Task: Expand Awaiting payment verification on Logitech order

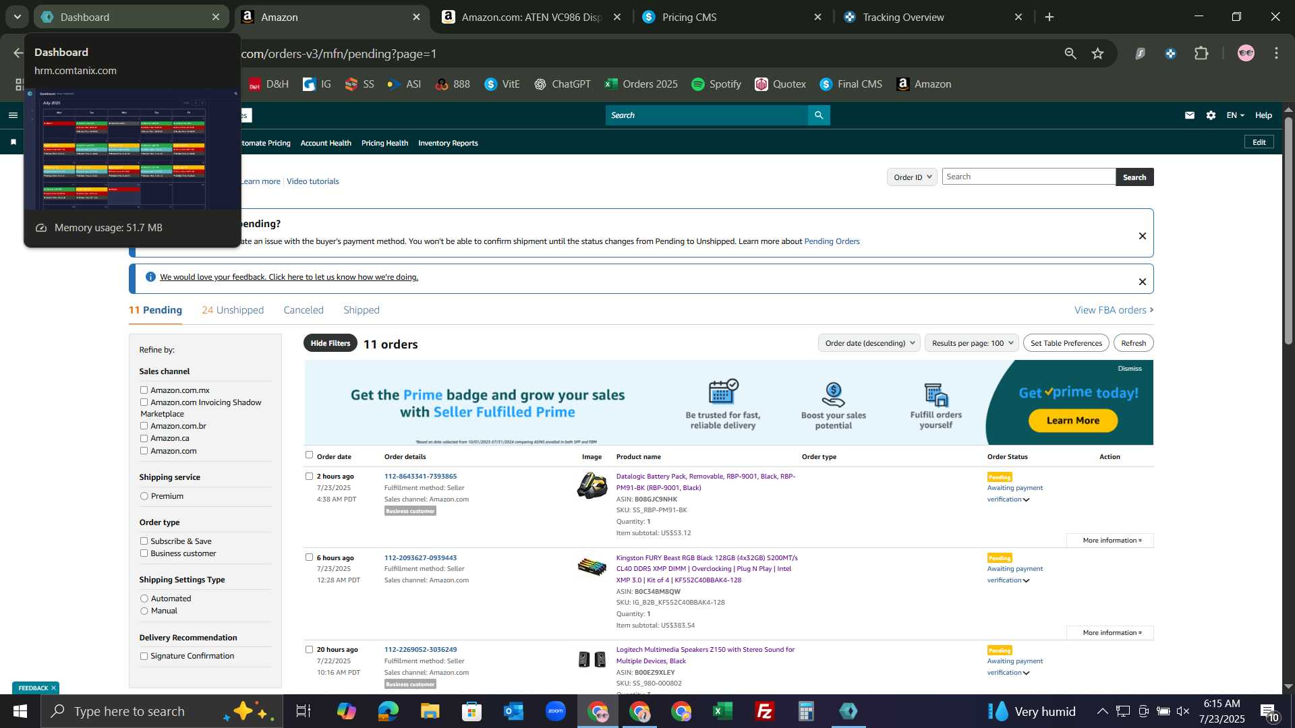Action: (x=1015, y=667)
